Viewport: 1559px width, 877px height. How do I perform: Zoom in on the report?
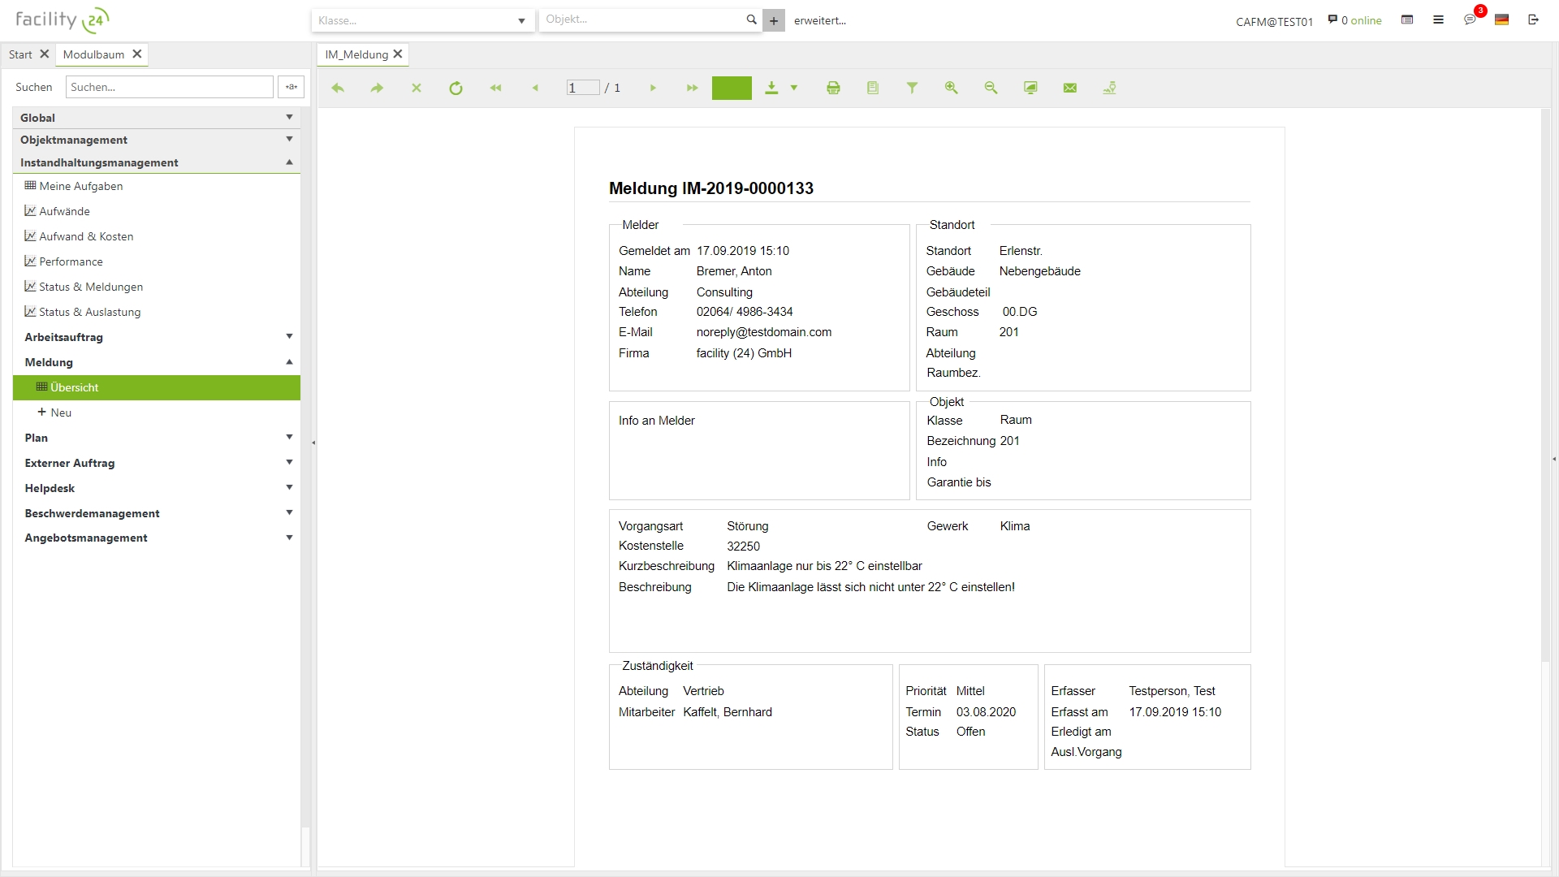(951, 88)
